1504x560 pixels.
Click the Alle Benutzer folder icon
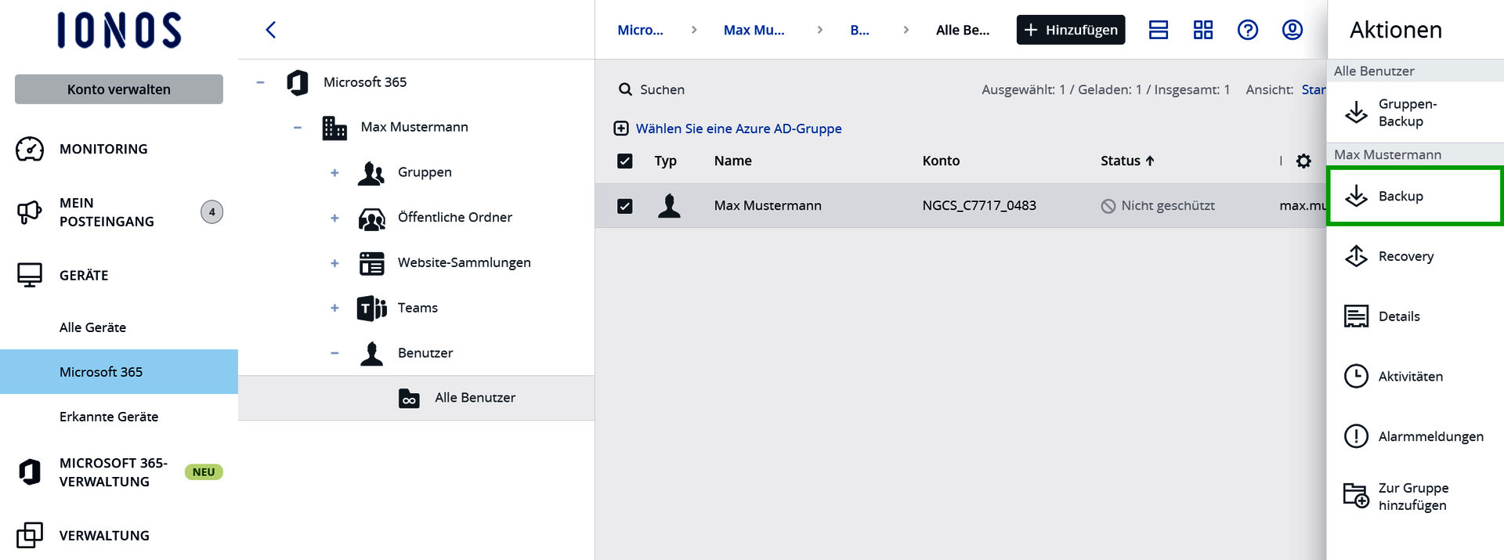(409, 398)
